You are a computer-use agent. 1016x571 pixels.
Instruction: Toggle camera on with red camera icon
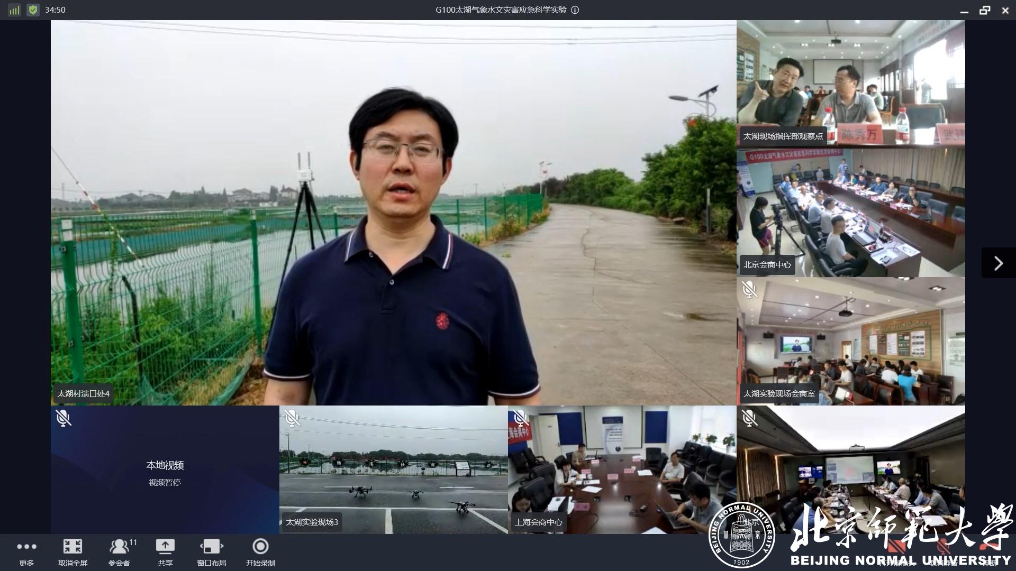pyautogui.click(x=897, y=547)
